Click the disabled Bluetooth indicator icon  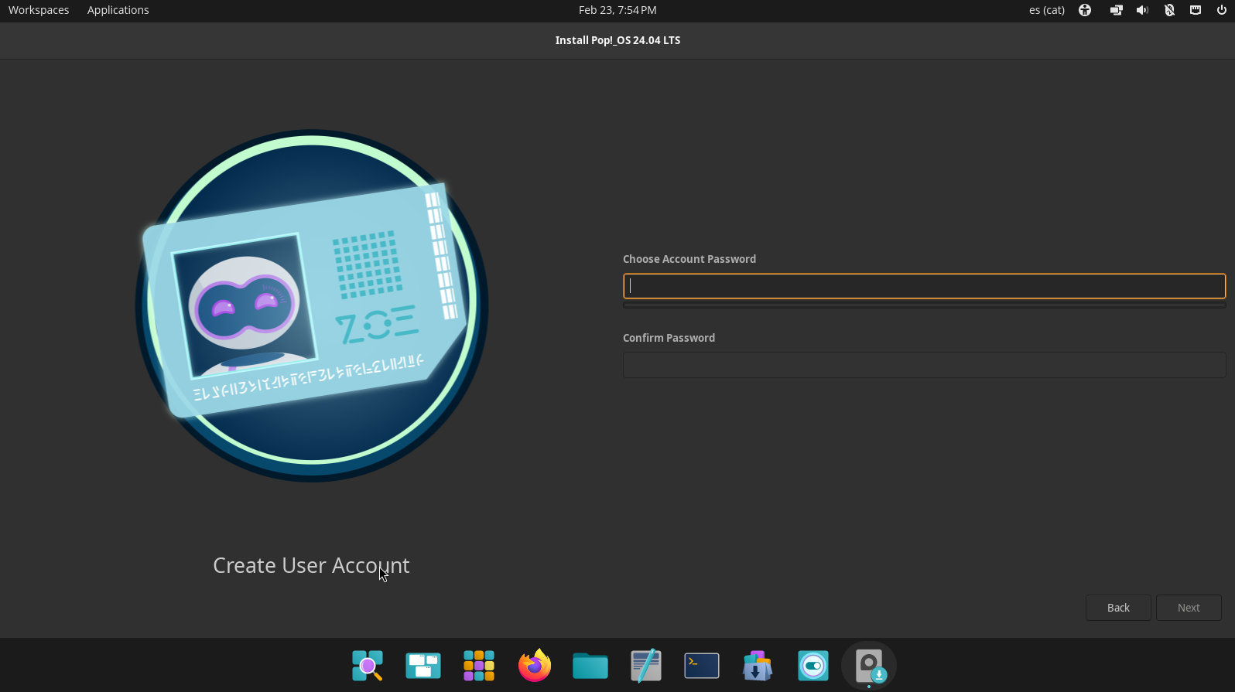[x=1169, y=10]
